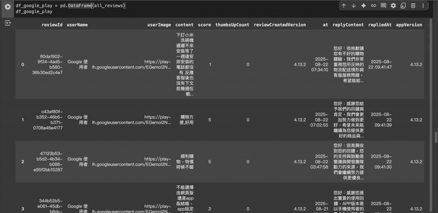The width and height of the screenshot is (438, 213).
Task: Click reply text starting 您好：很抱歉讓您有不好的購物體驗
Action: (348, 64)
